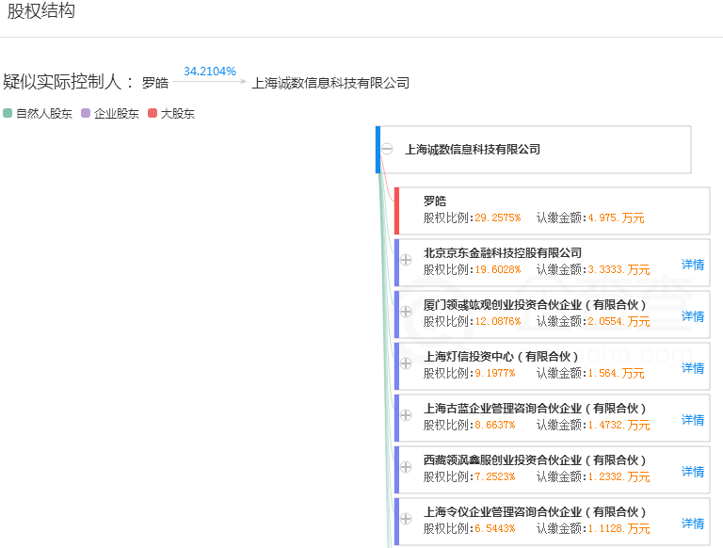This screenshot has height=548, width=723.
Task: Click the 股权结构 section heading
Action: coord(41,10)
